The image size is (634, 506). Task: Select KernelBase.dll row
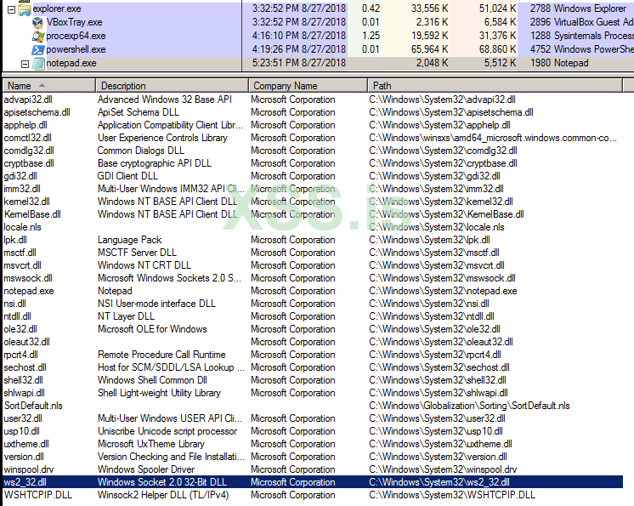click(313, 214)
